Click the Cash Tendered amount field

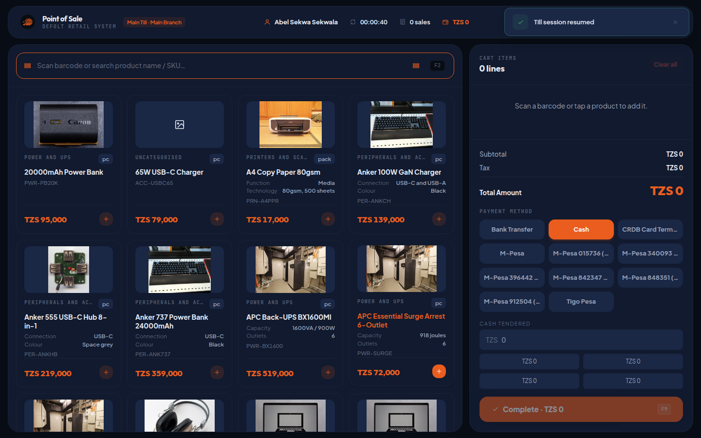coord(581,340)
